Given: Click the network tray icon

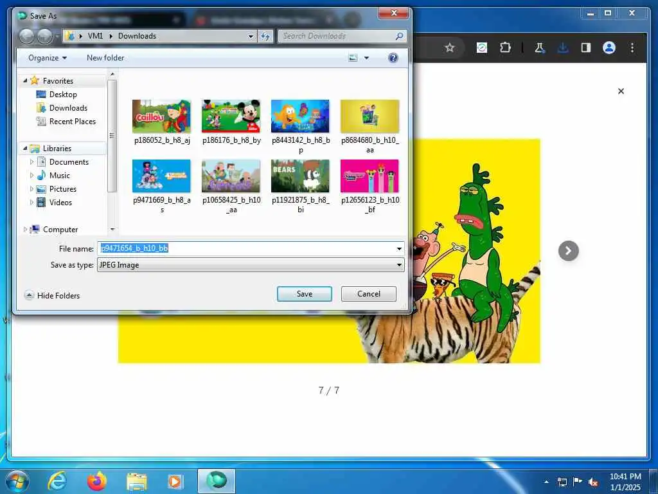Looking at the screenshot, I should coord(562,482).
